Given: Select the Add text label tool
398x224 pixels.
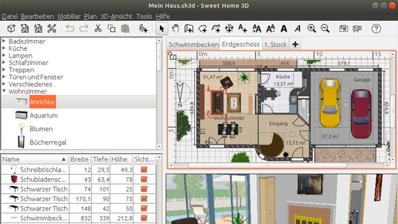Looking at the screenshot, I should (x=243, y=29).
